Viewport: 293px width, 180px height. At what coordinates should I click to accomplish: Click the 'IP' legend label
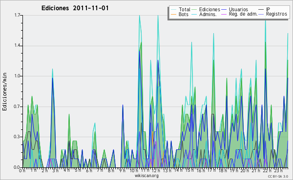(x=268, y=9)
